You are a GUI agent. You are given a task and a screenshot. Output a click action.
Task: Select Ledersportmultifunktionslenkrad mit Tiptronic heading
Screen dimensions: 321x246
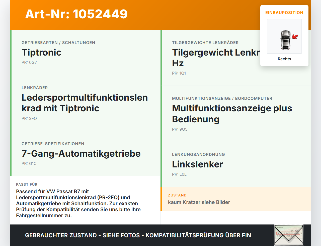pyautogui.click(x=85, y=103)
